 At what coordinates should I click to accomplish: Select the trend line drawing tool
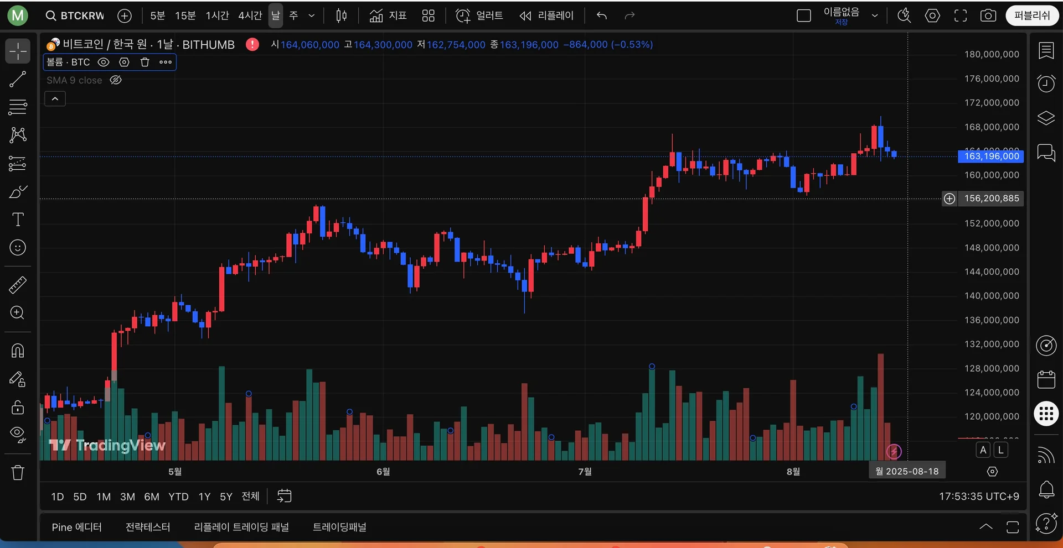(18, 80)
